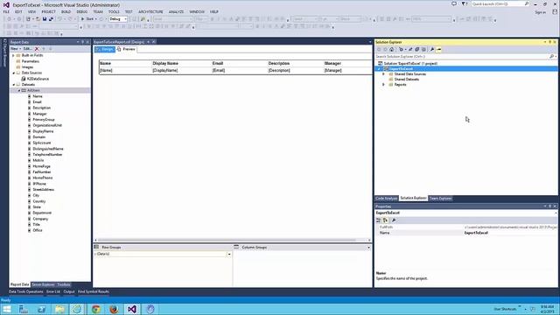Open the ARCHITECTURE menu
The width and height of the screenshot is (560, 315).
pos(150,11)
